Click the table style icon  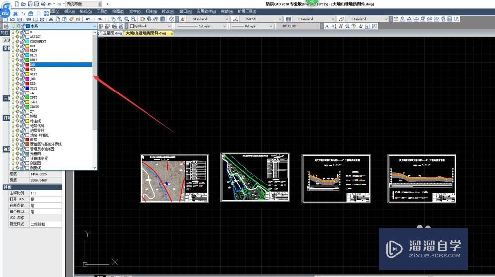[x=288, y=19]
